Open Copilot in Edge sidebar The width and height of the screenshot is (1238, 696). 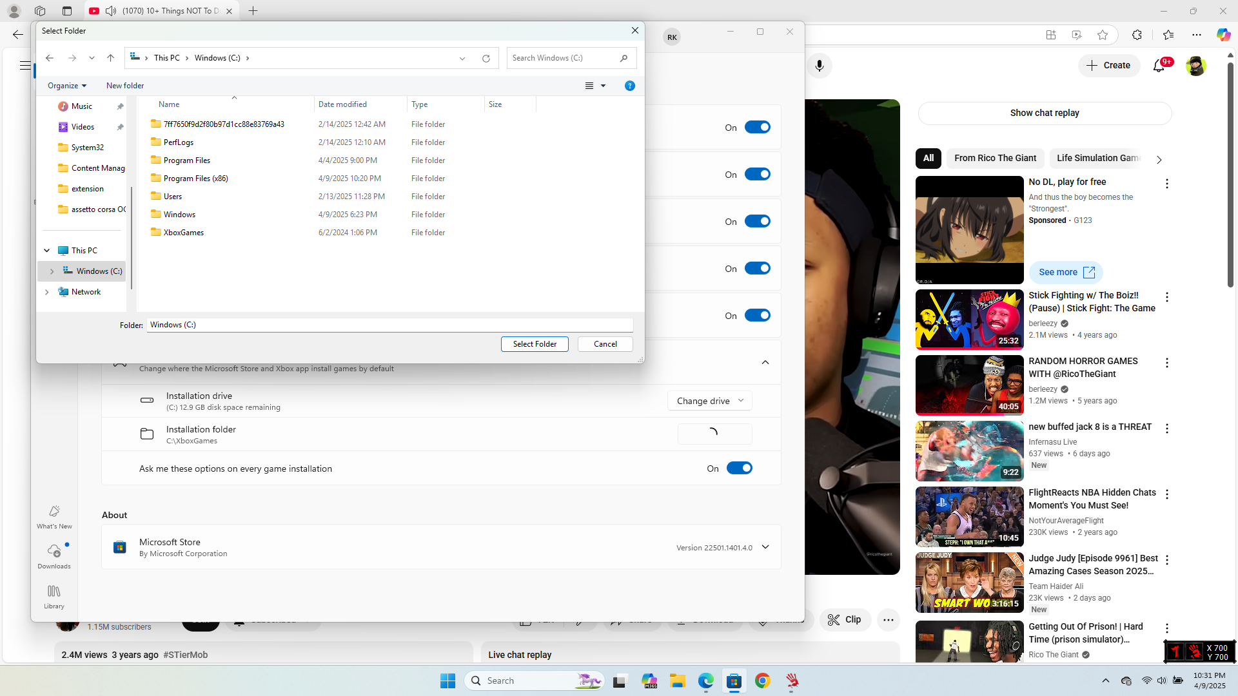(1223, 35)
